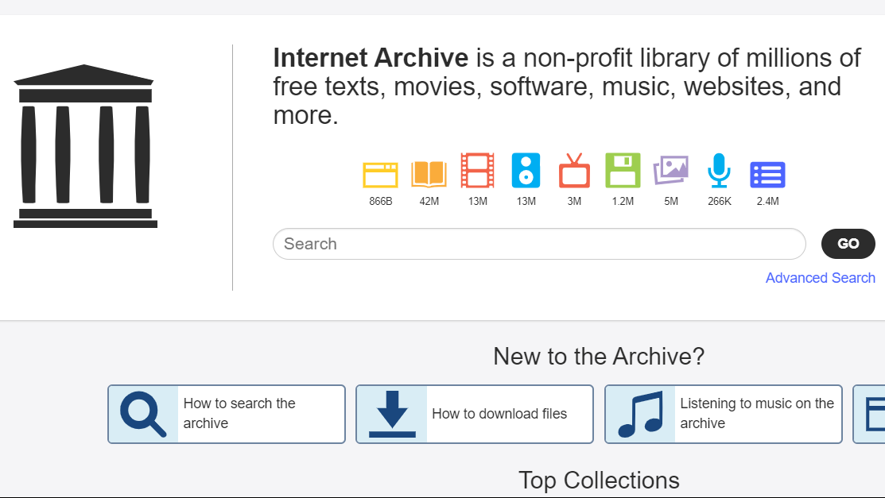Click the download arrow tutorial icon
The height and width of the screenshot is (498, 885).
click(392, 414)
